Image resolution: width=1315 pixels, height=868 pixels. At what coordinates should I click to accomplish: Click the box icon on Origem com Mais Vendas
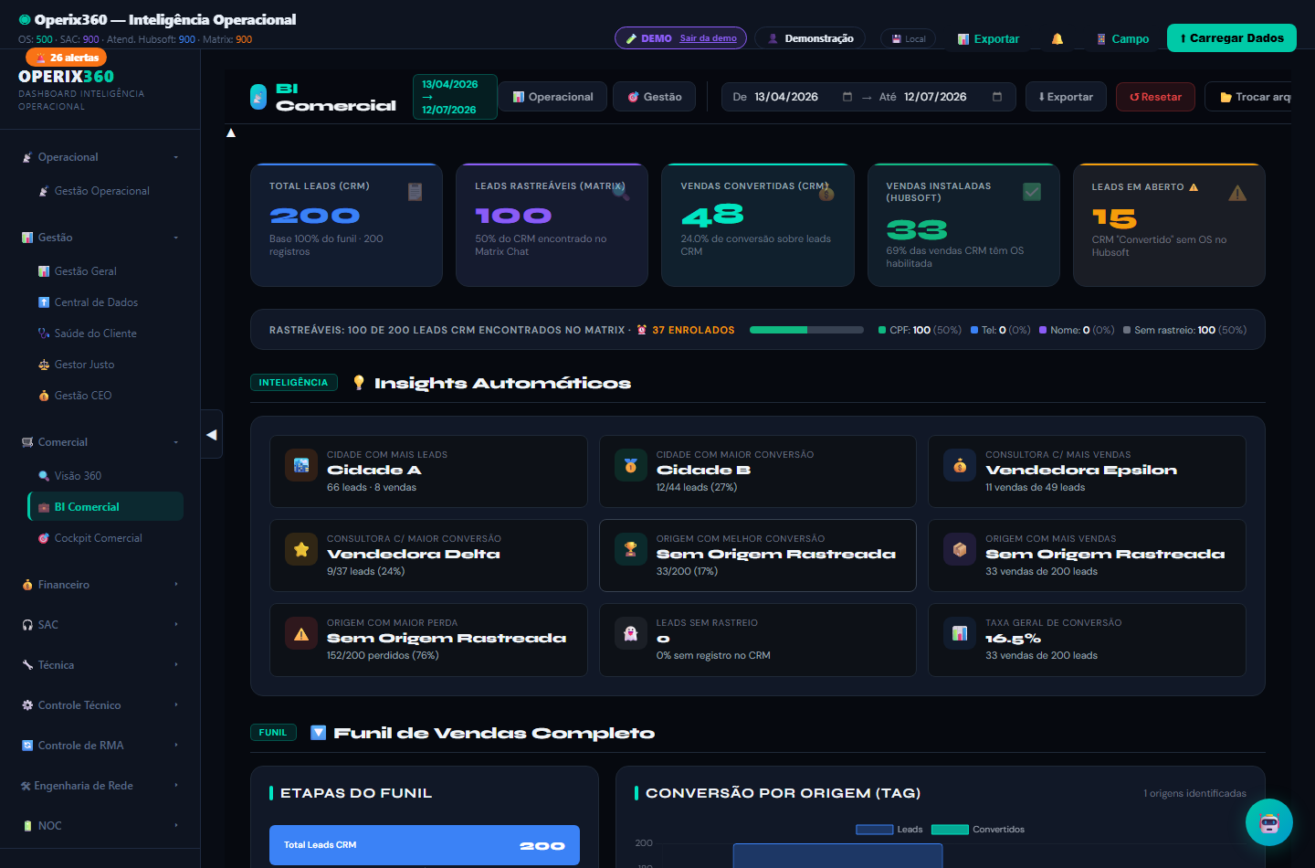pos(960,549)
